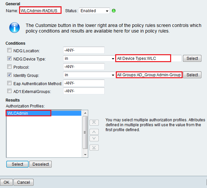Enable the NDG:Location condition checkbox
This screenshot has height=188, width=207.
pyautogui.click(x=10, y=51)
